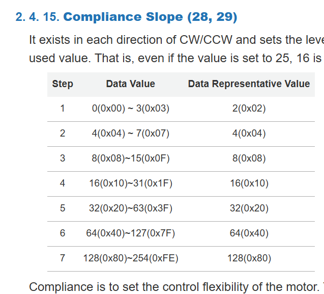Click the 8(0x08)~15(0x0F) data value cell

pyautogui.click(x=130, y=158)
